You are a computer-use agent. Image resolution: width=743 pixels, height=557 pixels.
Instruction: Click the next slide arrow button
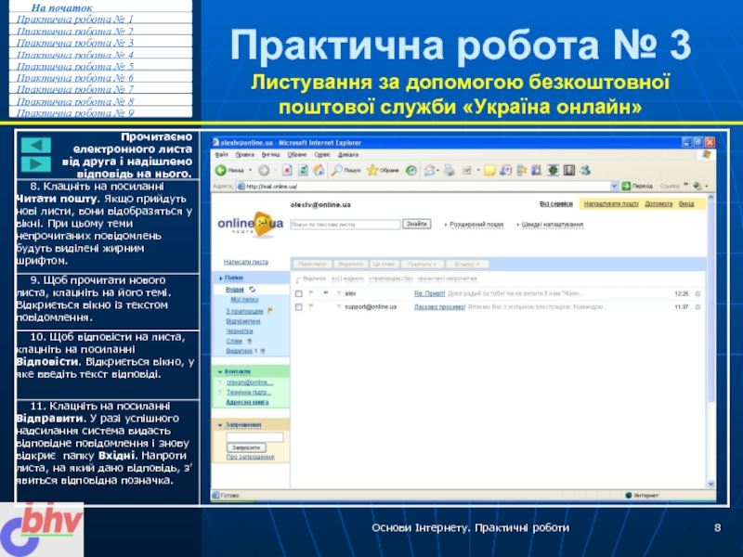point(35,163)
